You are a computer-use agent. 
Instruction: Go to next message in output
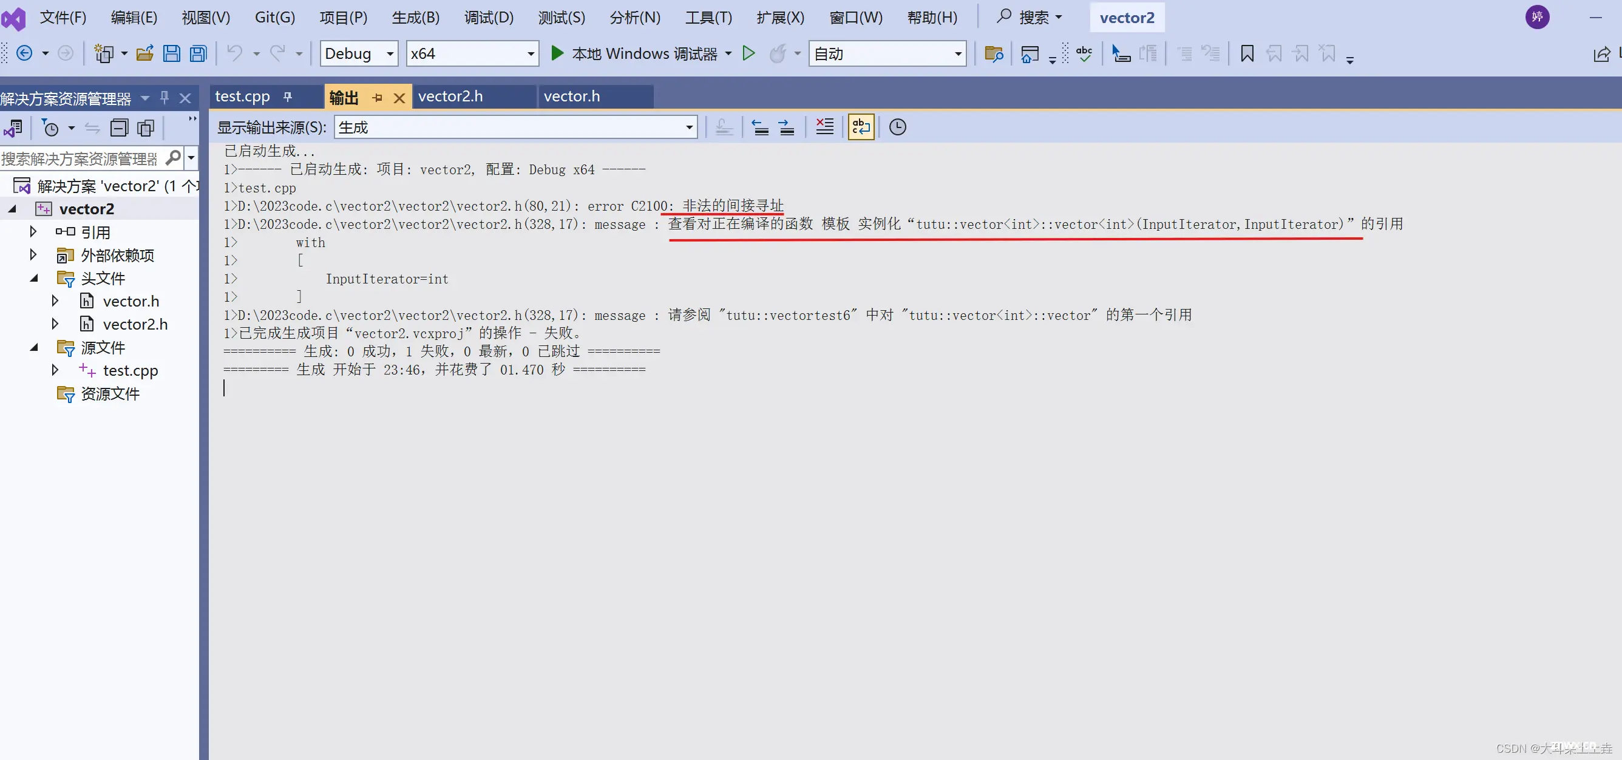click(787, 126)
